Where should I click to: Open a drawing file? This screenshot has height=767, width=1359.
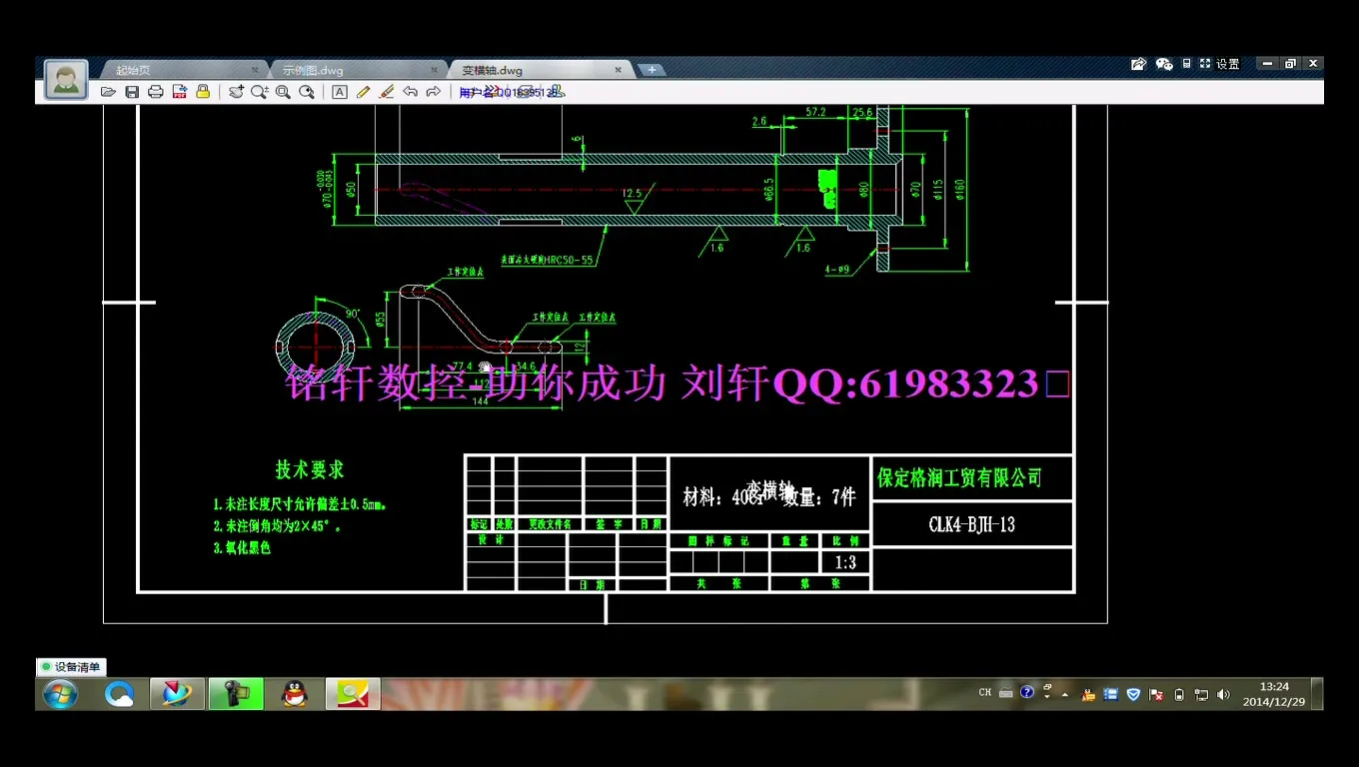point(108,91)
